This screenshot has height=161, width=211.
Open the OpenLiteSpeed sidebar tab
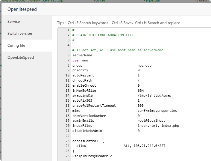coord(21,58)
